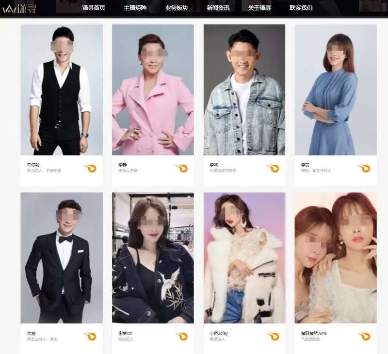The width and height of the screenshot is (388, 354).
Task: Open the two women twins photo
Action: coord(336,258)
